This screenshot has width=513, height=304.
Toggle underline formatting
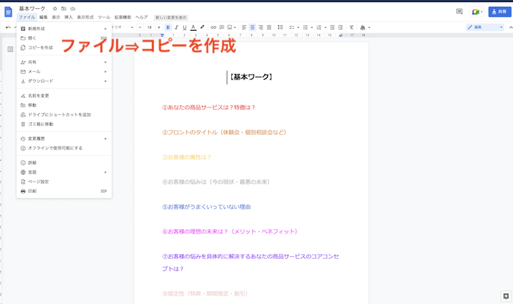coord(184,27)
